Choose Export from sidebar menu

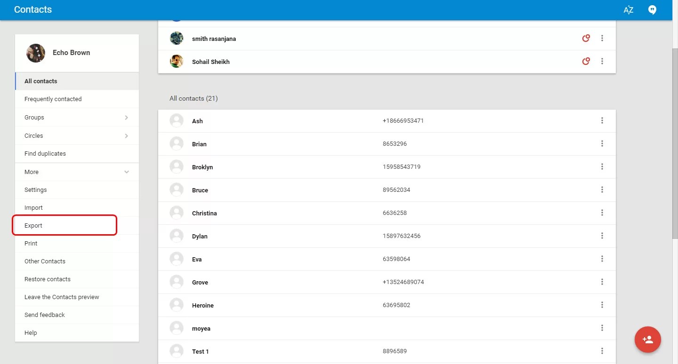[x=77, y=226]
